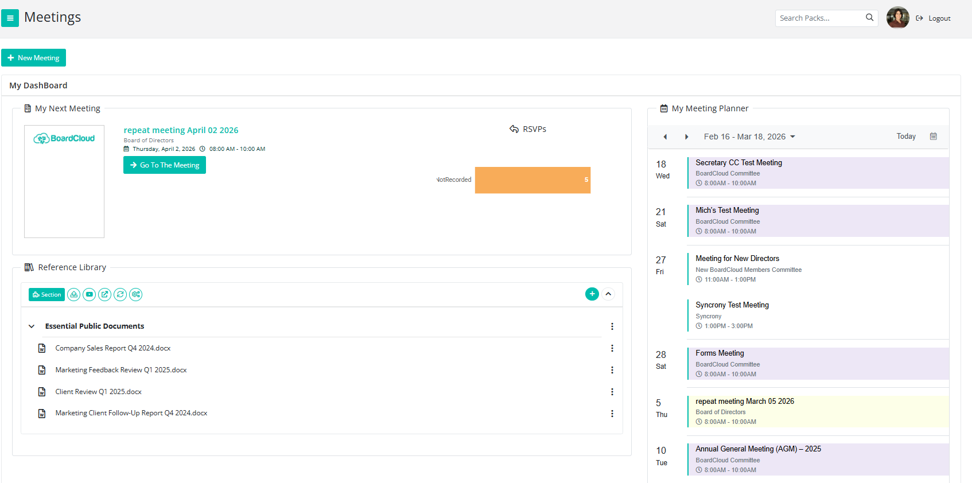Viewport: 972px width, 483px height.
Task: Click the orange NotRecorded RSVP bar
Action: tap(532, 180)
